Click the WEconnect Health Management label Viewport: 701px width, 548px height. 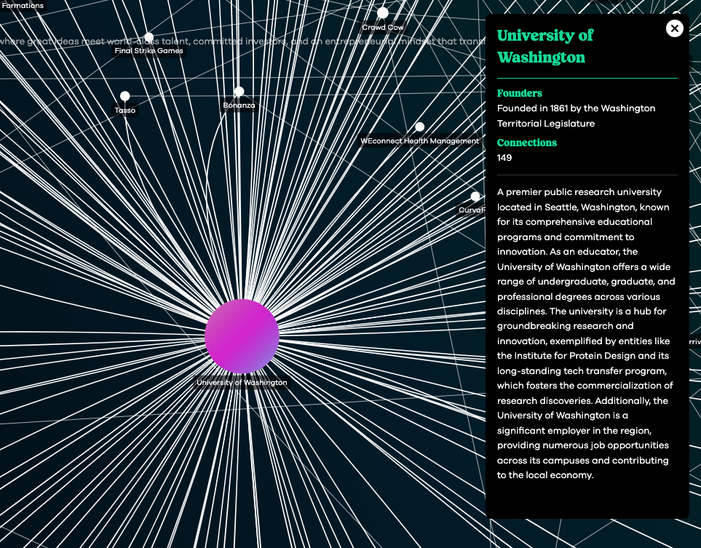coord(419,141)
